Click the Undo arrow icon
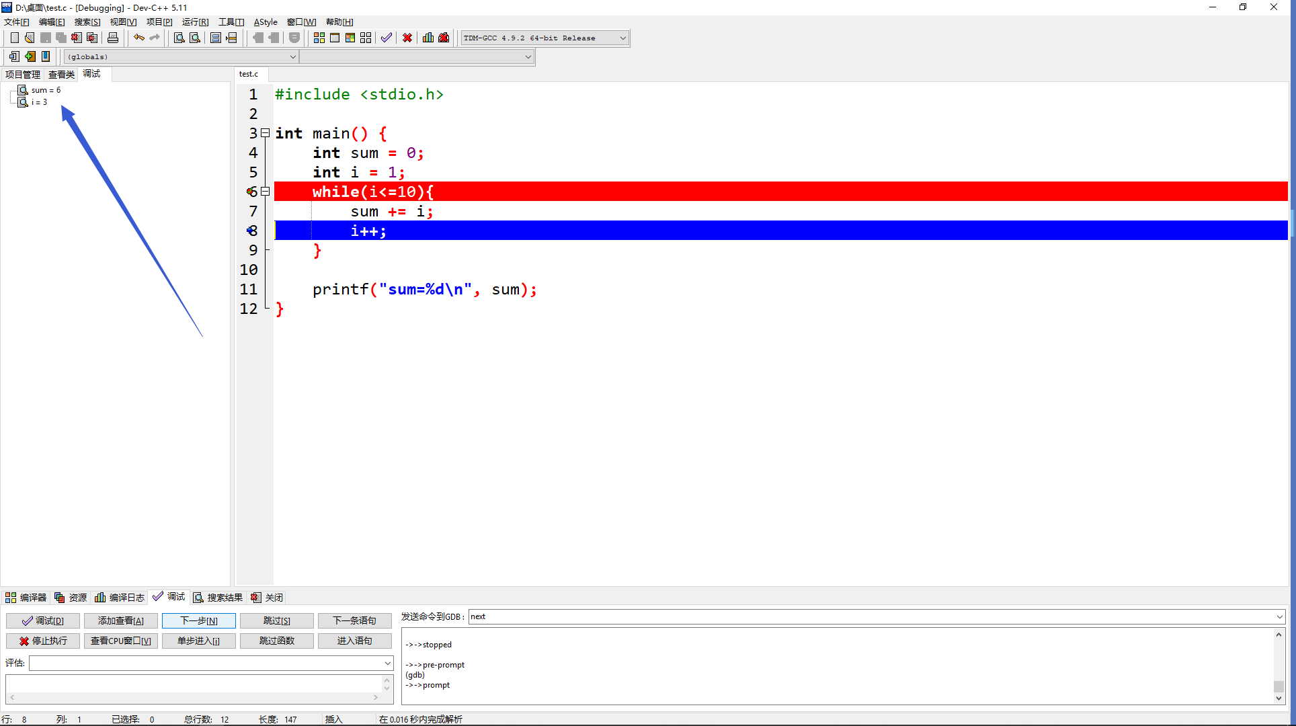The width and height of the screenshot is (1296, 726). pyautogui.click(x=138, y=38)
